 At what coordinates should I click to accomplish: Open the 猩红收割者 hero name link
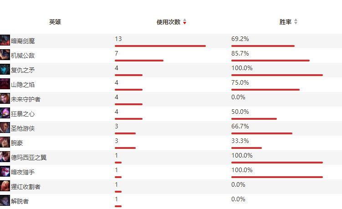click(26, 187)
